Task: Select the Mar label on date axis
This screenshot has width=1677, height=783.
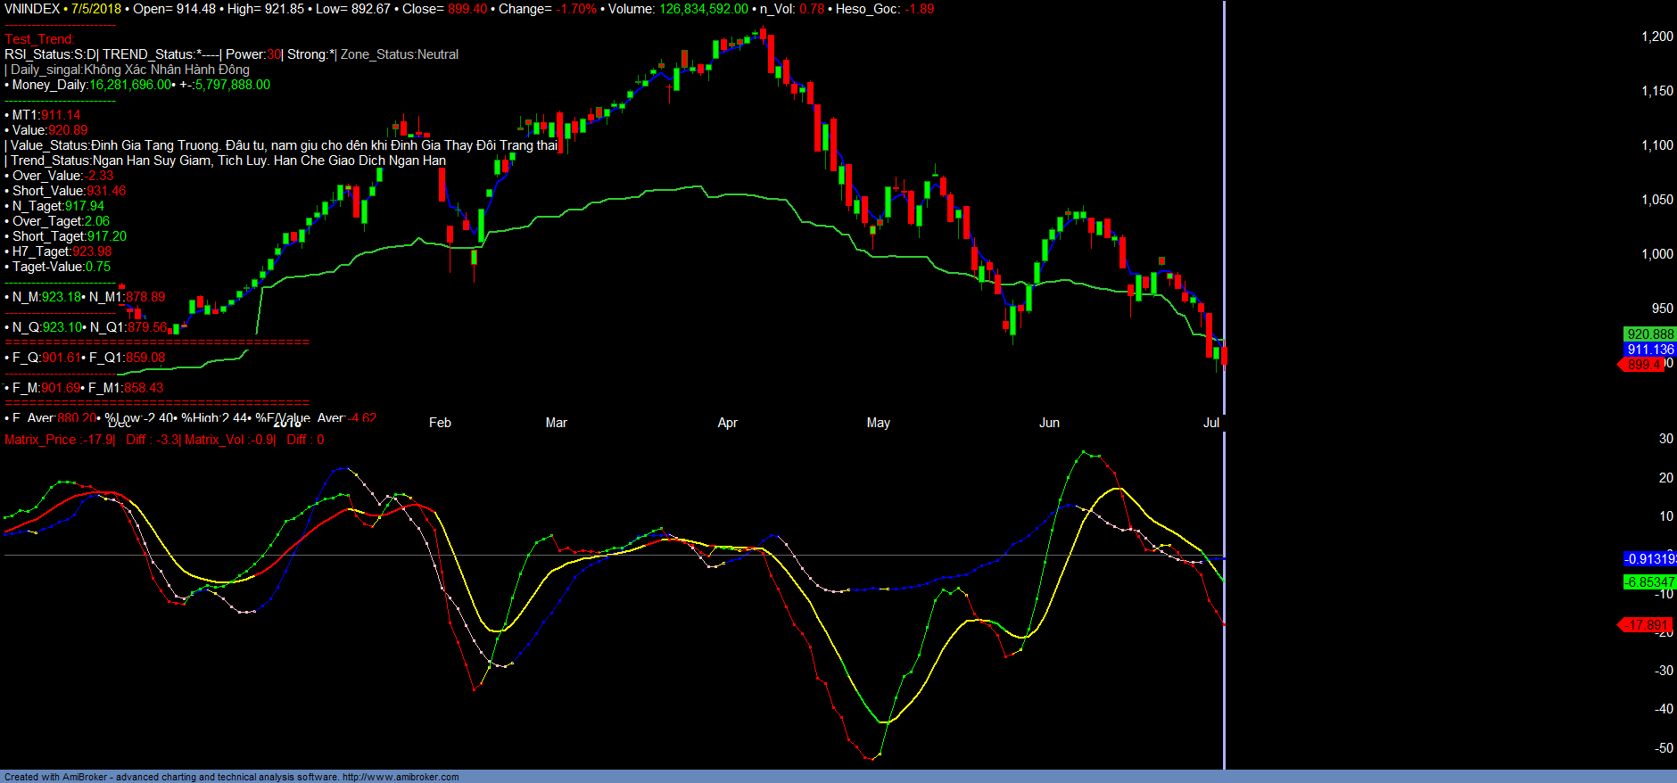Action: (x=556, y=423)
